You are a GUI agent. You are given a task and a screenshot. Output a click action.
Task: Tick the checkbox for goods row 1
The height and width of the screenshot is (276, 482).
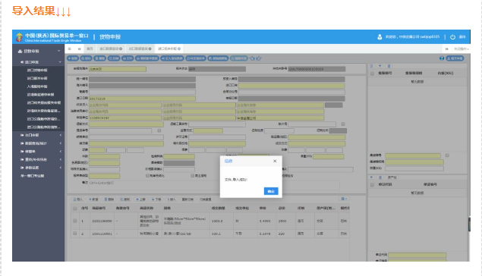click(x=74, y=221)
